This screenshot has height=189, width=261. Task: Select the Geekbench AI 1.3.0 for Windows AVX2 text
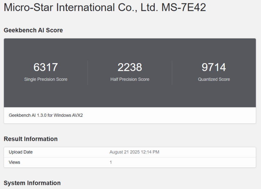[x=46, y=115]
